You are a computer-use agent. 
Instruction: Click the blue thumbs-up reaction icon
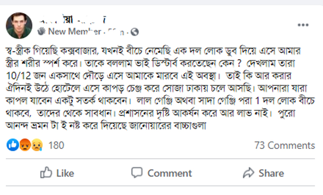click(x=13, y=145)
